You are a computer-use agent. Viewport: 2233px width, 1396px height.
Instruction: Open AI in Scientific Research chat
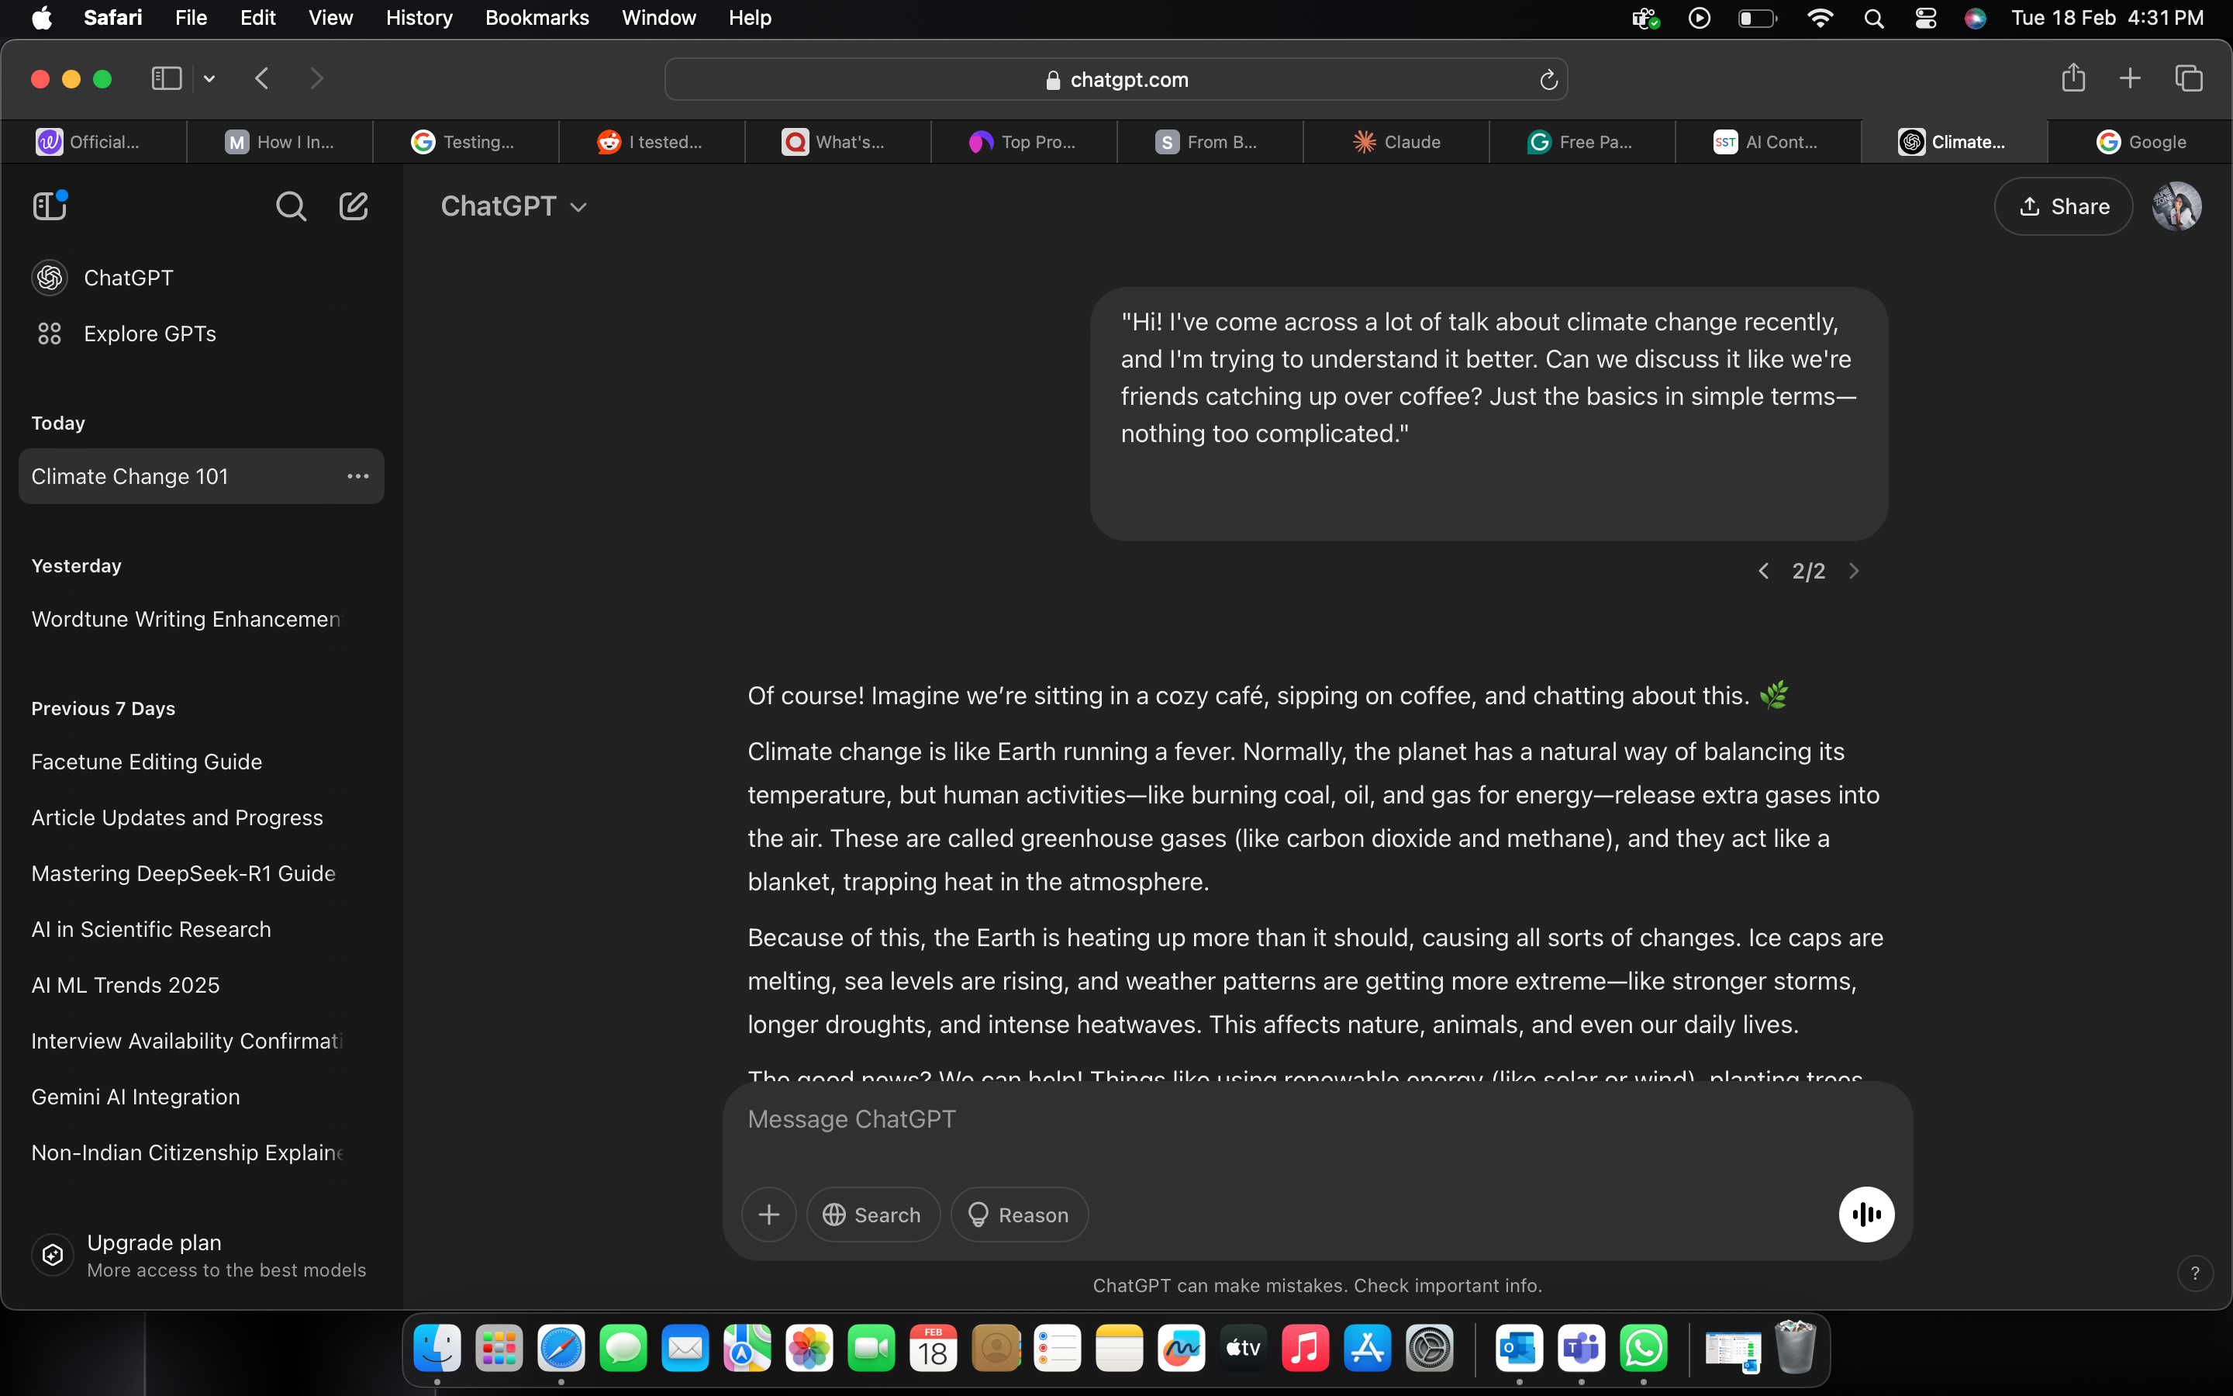point(201,930)
